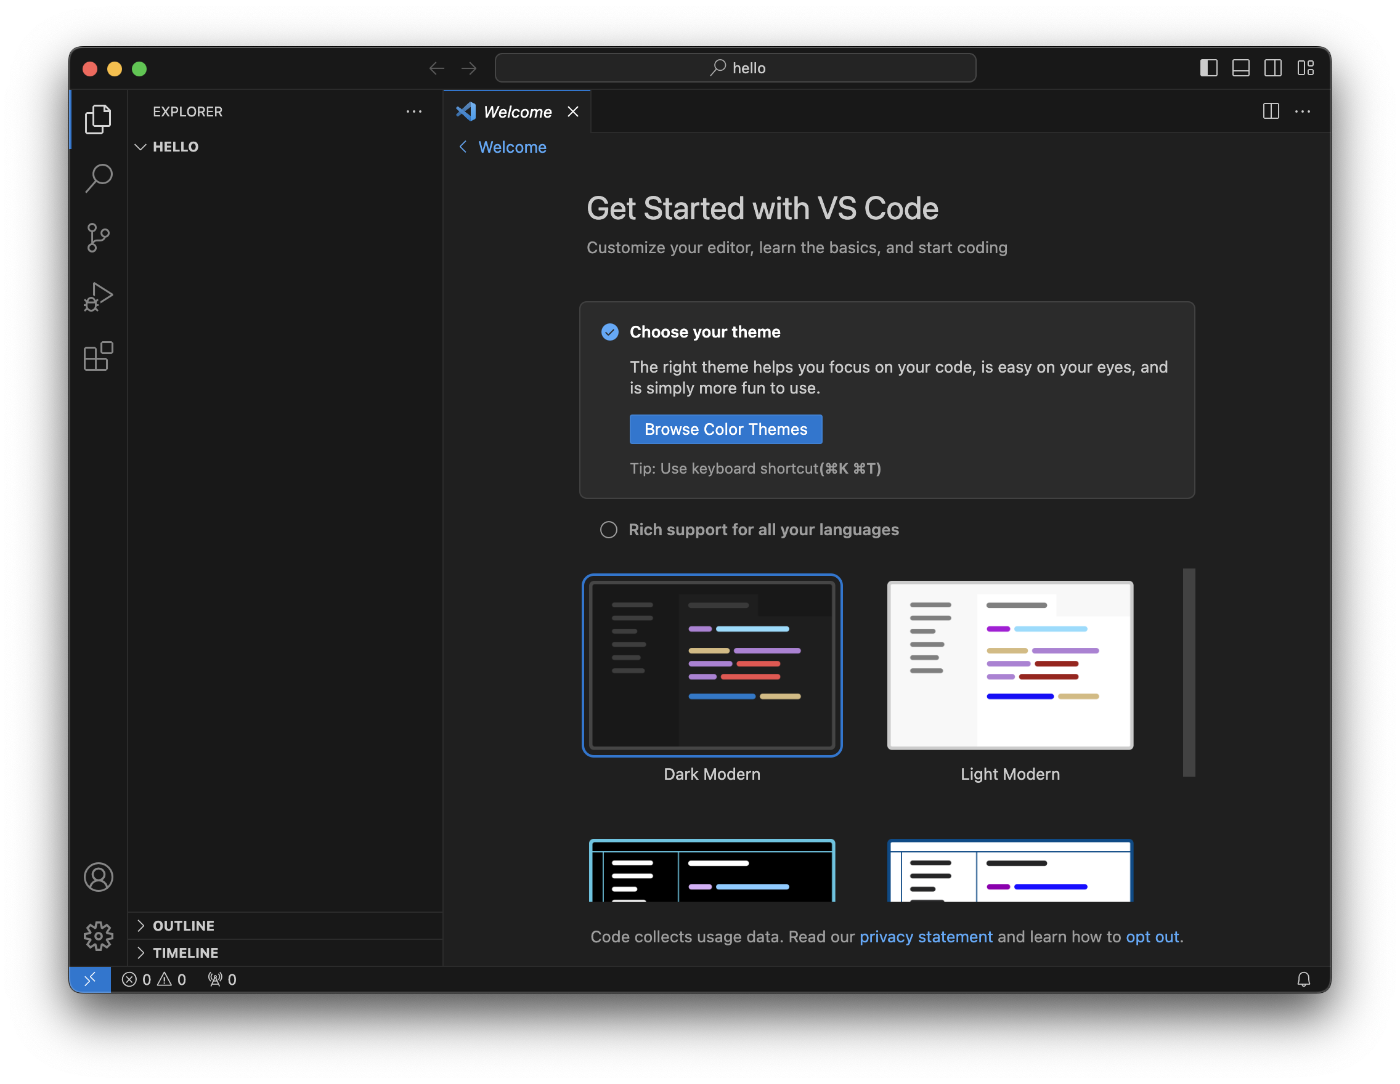Image resolution: width=1400 pixels, height=1084 pixels.
Task: Open the Accounts menu icon
Action: click(x=98, y=877)
